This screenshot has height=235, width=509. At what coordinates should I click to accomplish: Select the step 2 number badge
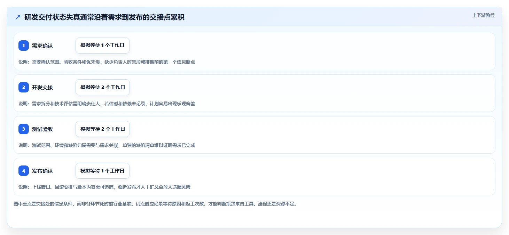pyautogui.click(x=24, y=87)
